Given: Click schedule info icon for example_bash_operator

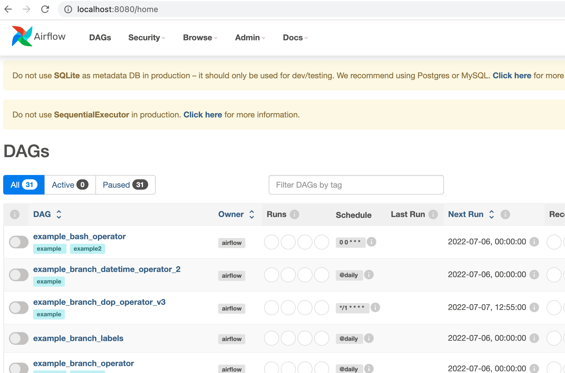Looking at the screenshot, I should click(371, 242).
